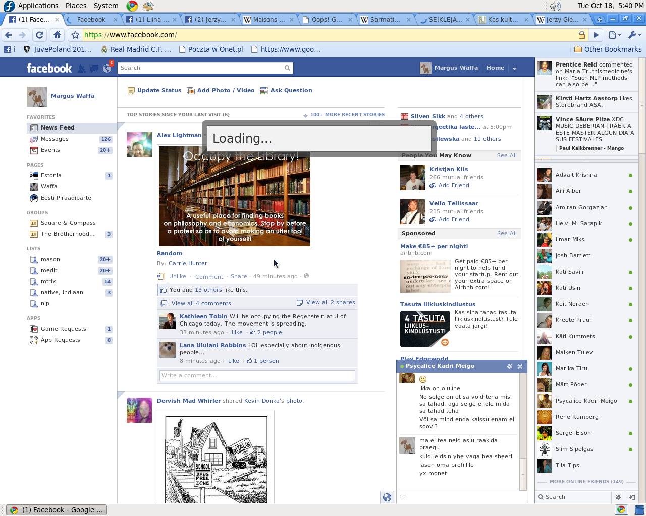Share the Random photo post

pos(239,276)
